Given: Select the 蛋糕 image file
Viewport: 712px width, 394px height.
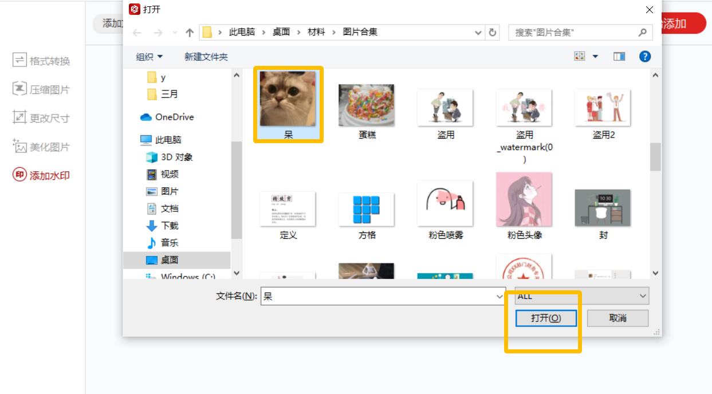Looking at the screenshot, I should pyautogui.click(x=367, y=112).
